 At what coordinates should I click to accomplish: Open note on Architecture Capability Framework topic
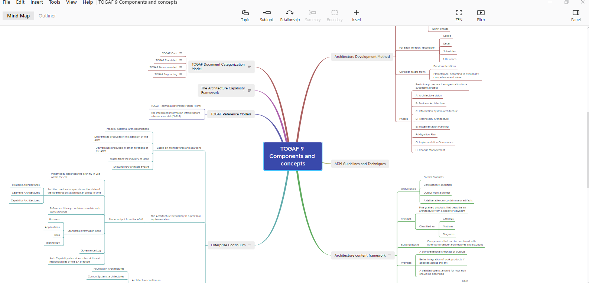pyautogui.click(x=250, y=91)
